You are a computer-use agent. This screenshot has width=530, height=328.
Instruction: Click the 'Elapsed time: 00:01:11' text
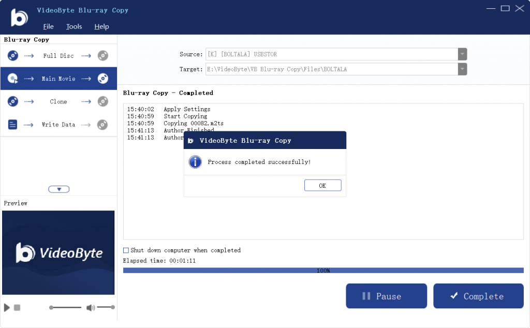click(x=159, y=261)
